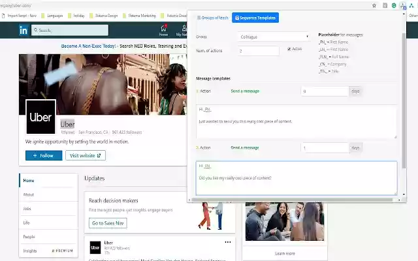Open the three-dot menu on Uber post

tap(228, 242)
